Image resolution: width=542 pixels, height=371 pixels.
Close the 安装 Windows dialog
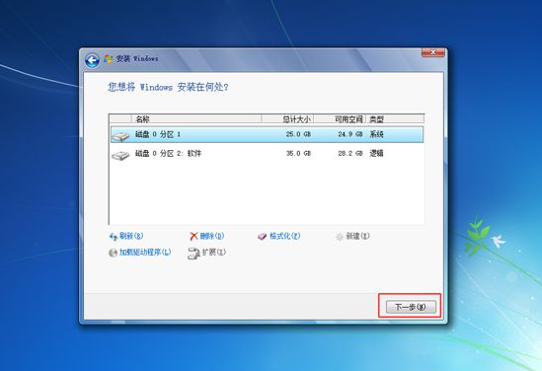pyautogui.click(x=432, y=52)
